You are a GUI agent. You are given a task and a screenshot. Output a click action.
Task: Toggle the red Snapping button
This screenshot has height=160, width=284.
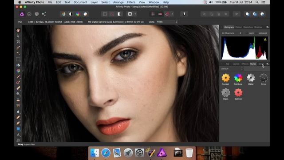167,14
